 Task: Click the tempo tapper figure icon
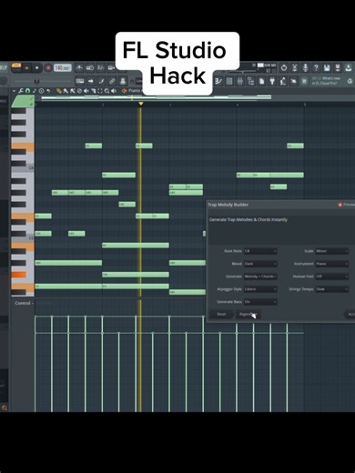click(x=283, y=81)
